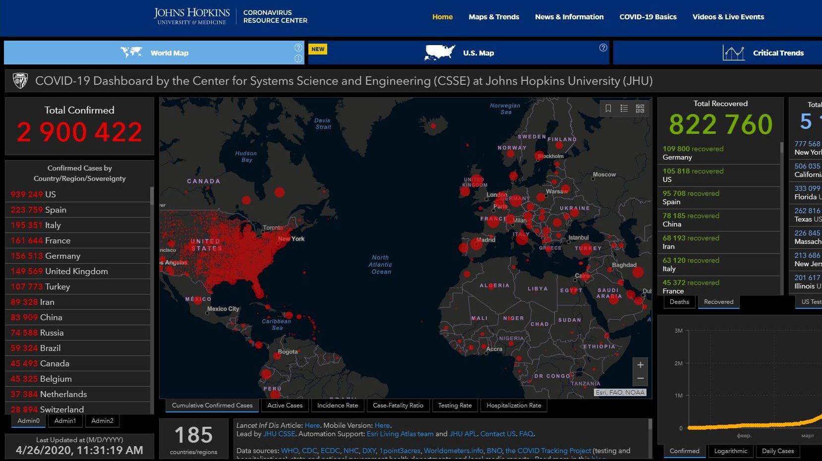Select Logarithmic chart tab
This screenshot has height=461, width=822.
click(731, 451)
